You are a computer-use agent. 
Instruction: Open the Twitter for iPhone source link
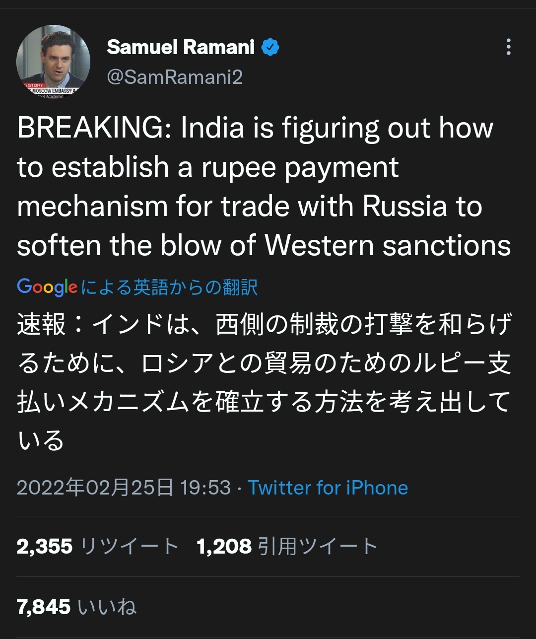[328, 488]
